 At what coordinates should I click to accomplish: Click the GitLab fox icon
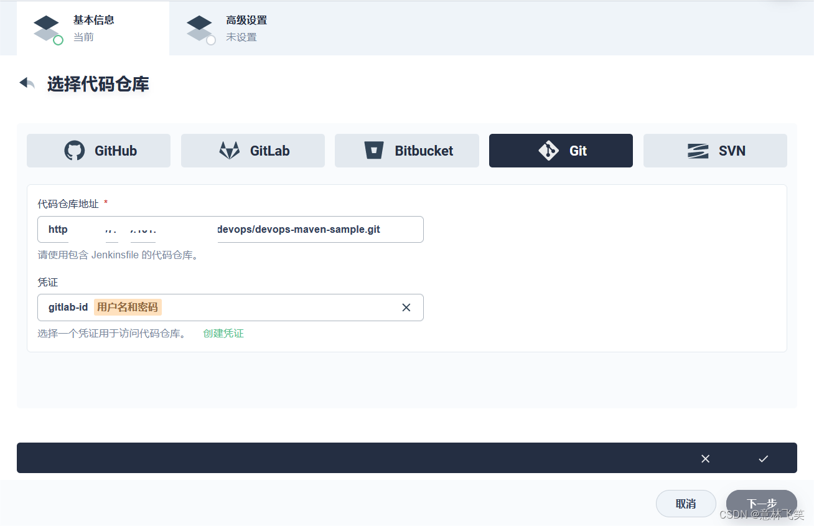click(230, 151)
